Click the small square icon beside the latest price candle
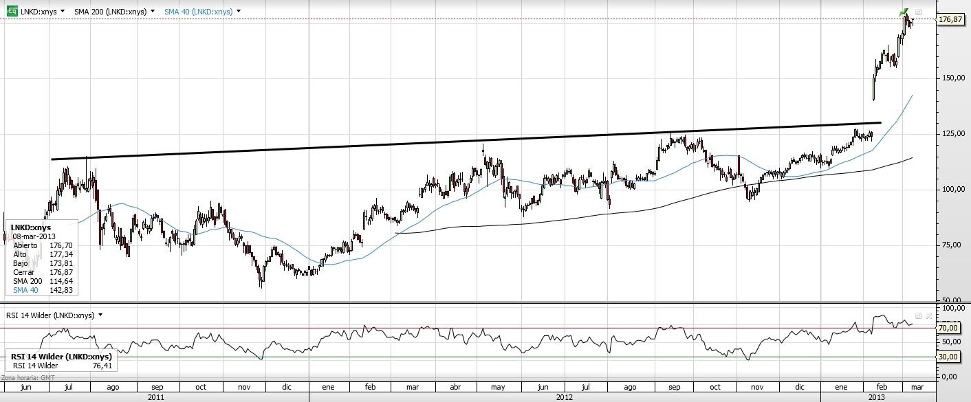 tap(918, 12)
